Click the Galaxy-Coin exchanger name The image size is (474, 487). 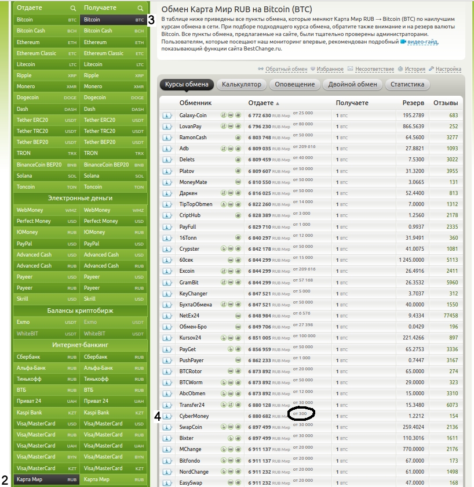193,116
